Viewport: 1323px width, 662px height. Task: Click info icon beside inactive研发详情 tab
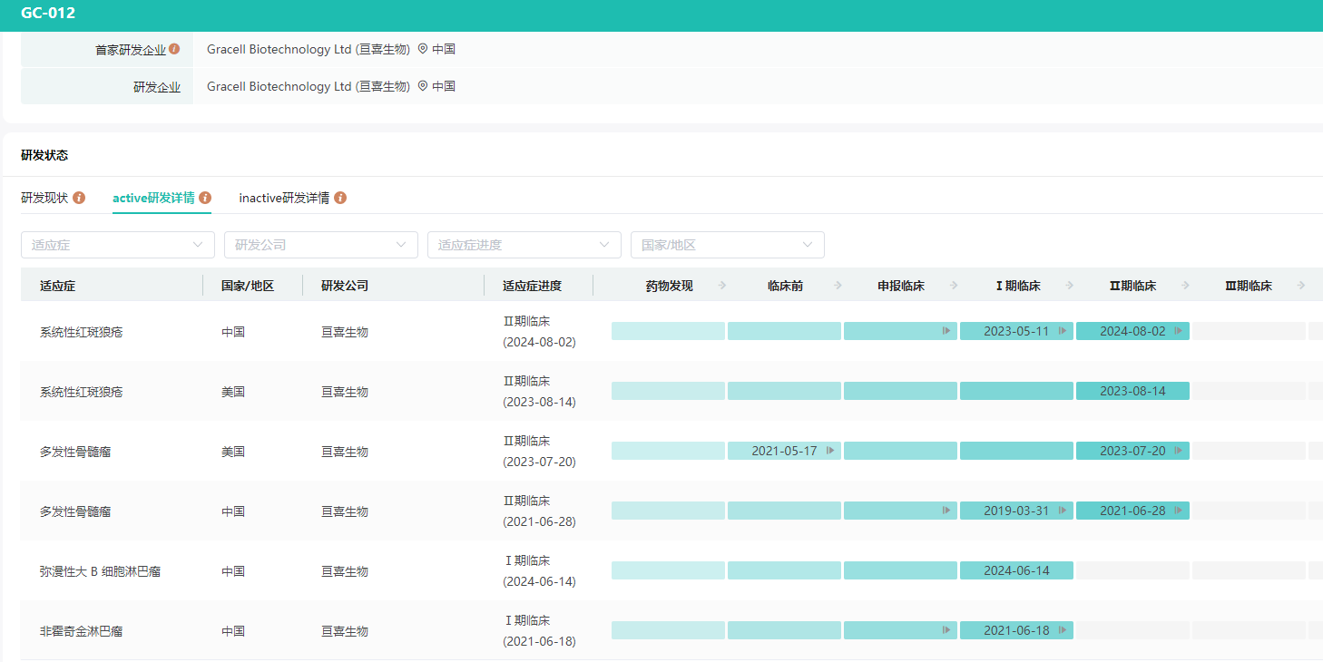(x=340, y=198)
